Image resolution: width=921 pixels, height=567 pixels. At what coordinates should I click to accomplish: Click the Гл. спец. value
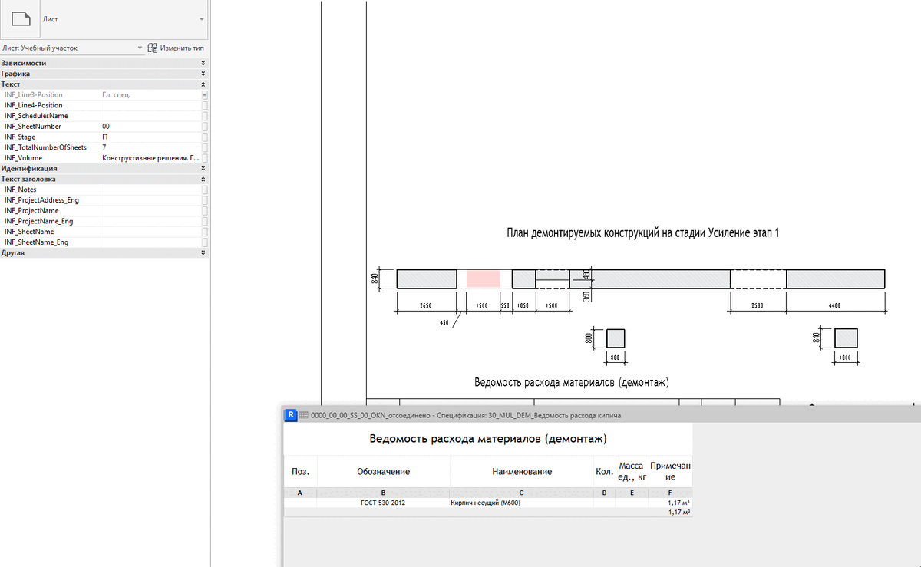tap(117, 94)
